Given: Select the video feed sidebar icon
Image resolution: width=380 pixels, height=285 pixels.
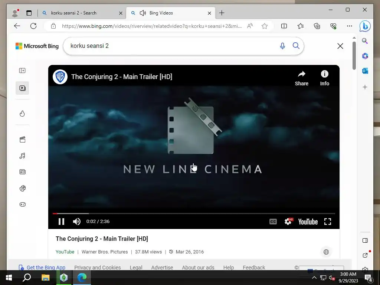Looking at the screenshot, I should 22,88.
